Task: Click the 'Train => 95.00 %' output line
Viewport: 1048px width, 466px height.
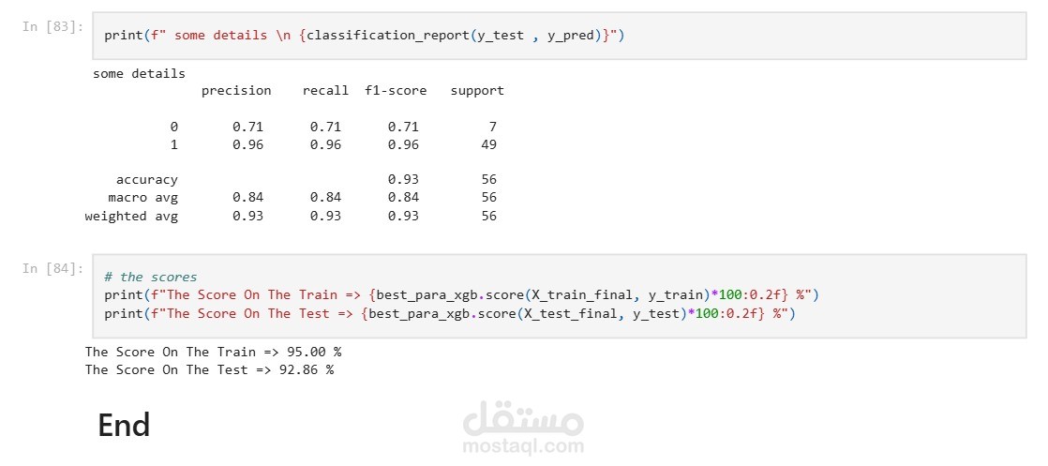Action: click(x=213, y=352)
